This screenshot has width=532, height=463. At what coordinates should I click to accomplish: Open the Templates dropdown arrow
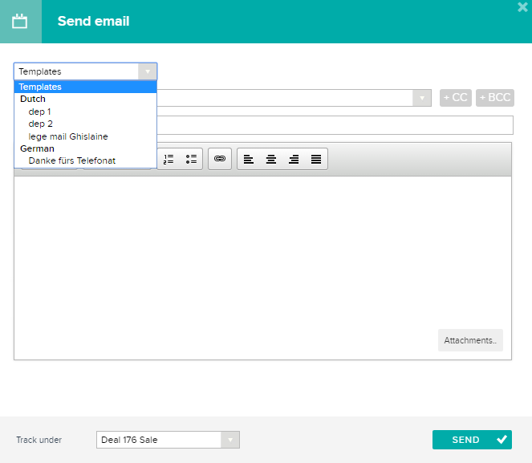[148, 71]
